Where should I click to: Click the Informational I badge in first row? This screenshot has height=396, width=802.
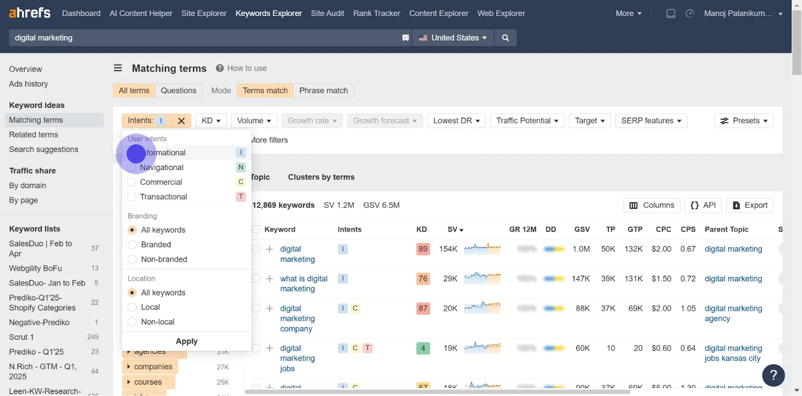tap(343, 249)
